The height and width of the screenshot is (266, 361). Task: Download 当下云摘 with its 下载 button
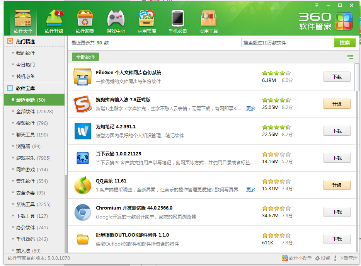tap(337, 158)
